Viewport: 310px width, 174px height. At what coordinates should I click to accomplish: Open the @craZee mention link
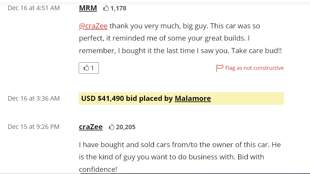coord(93,26)
